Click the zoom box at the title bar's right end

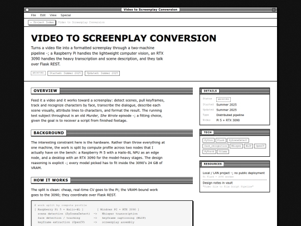point(274,9)
